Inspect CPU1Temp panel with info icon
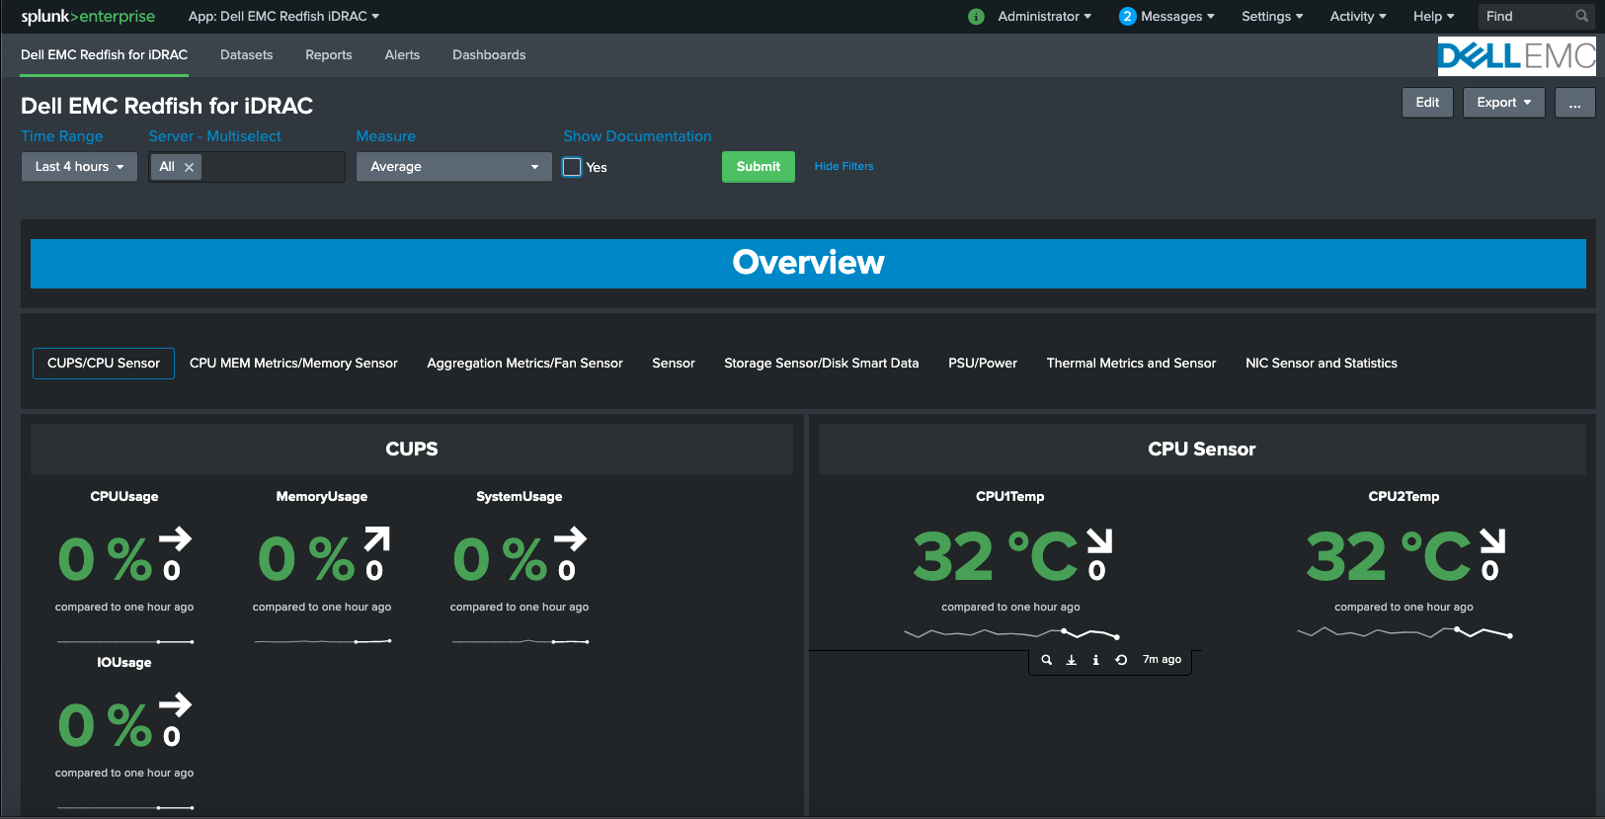 [1095, 660]
